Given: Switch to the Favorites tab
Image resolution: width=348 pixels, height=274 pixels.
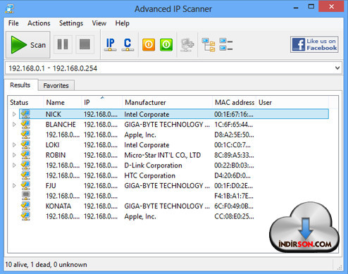Looking at the screenshot, I should coord(56,85).
